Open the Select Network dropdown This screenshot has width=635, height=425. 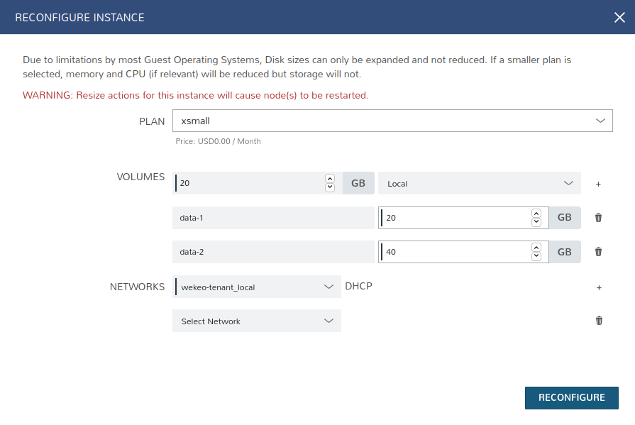(x=257, y=321)
